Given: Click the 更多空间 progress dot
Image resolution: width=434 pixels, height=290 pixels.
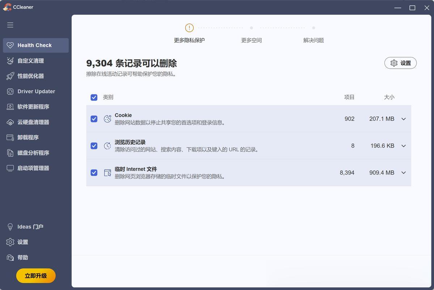Looking at the screenshot, I should (x=251, y=28).
